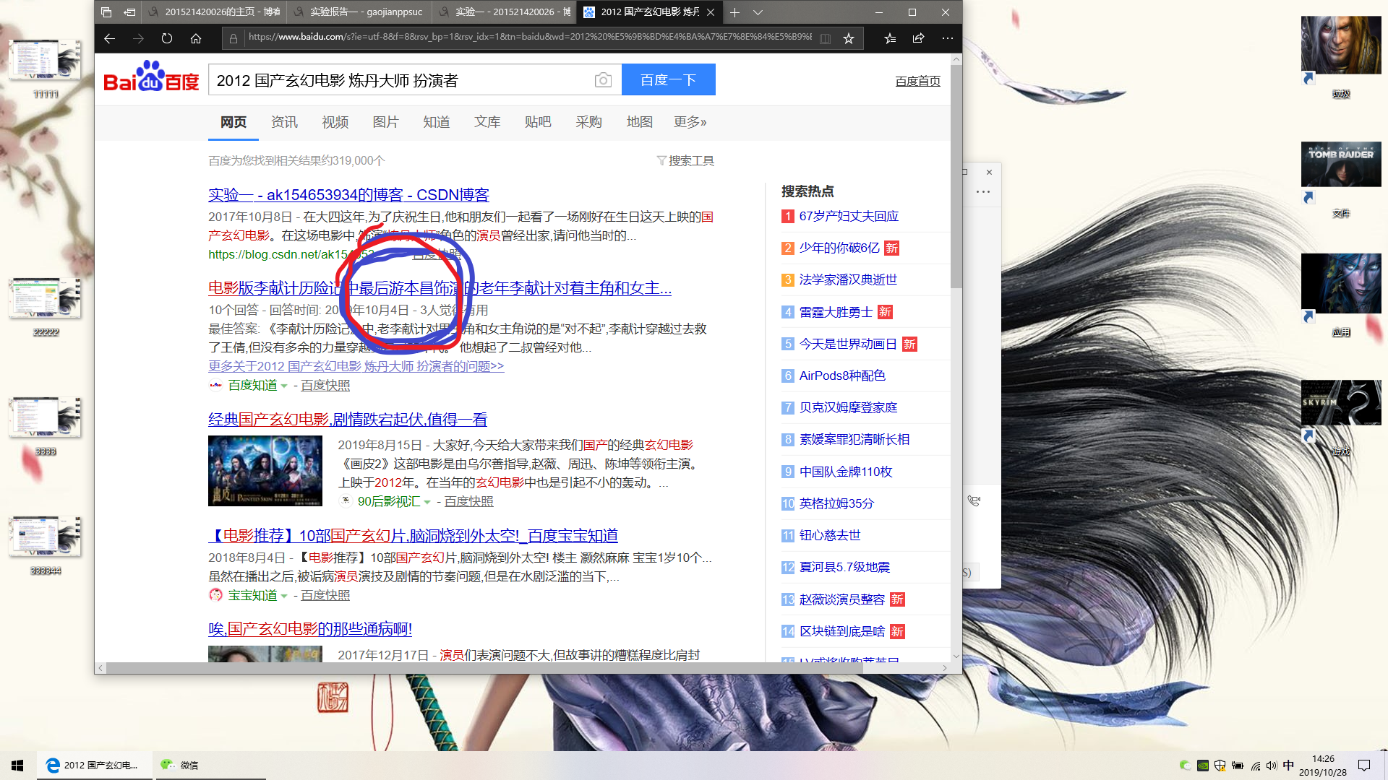The height and width of the screenshot is (780, 1388).
Task: Go to browser home icon
Action: [x=196, y=38]
